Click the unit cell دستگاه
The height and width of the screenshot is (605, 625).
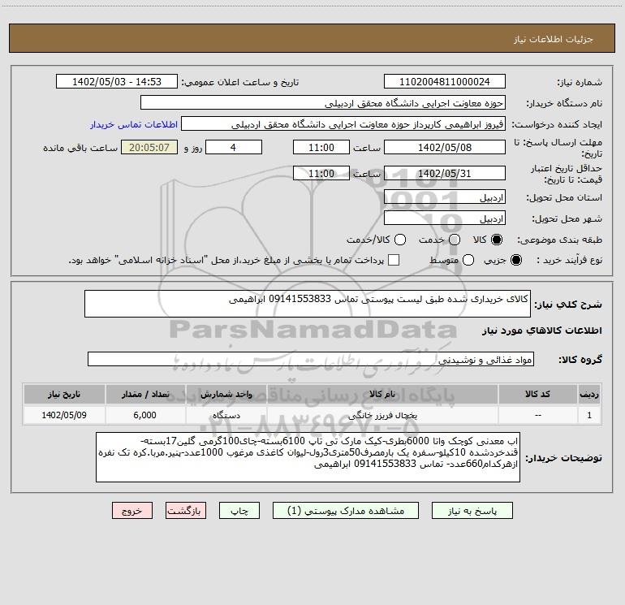tap(226, 415)
